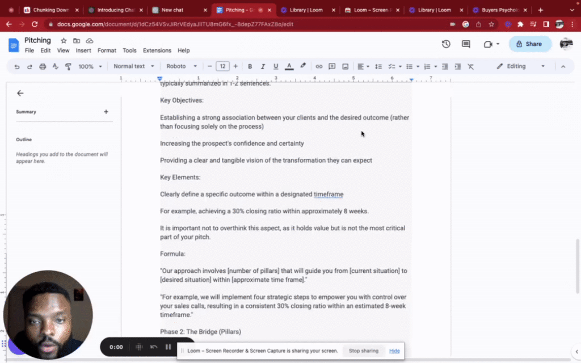This screenshot has height=363, width=581.
Task: Add a summary with plus icon
Action: [106, 112]
